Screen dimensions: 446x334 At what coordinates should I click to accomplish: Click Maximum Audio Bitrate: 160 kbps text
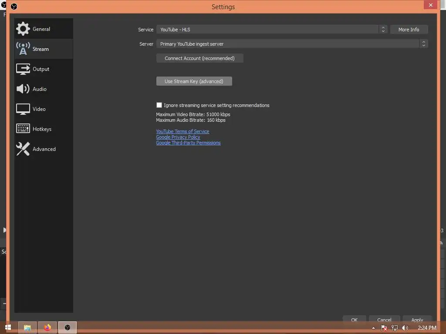(x=191, y=120)
